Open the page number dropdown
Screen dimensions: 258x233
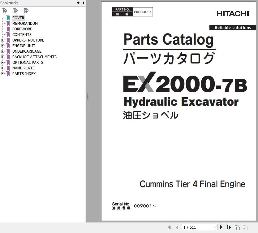point(215,227)
